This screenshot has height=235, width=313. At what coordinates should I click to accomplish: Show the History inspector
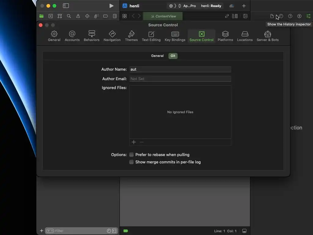pyautogui.click(x=281, y=16)
